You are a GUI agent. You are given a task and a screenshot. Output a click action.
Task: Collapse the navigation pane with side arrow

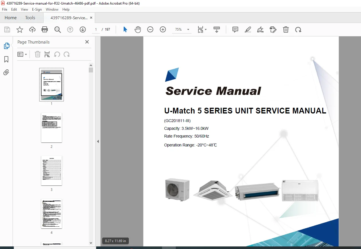click(x=98, y=141)
